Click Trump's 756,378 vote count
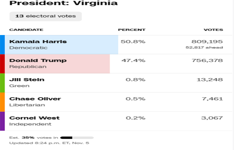 coord(207,60)
